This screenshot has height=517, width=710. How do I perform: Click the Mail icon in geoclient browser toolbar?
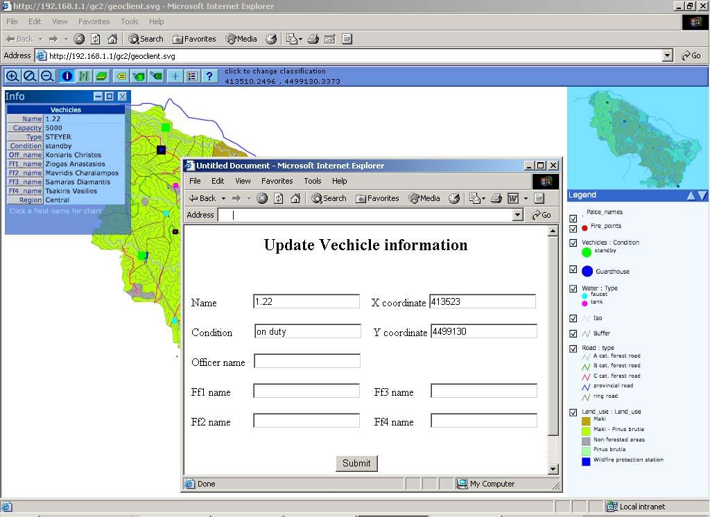coord(291,39)
